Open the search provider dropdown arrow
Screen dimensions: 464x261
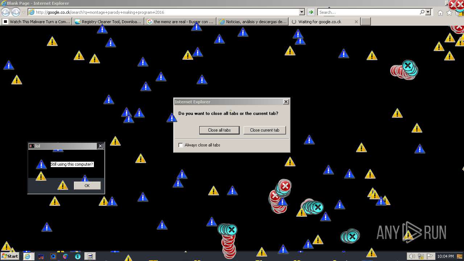428,12
